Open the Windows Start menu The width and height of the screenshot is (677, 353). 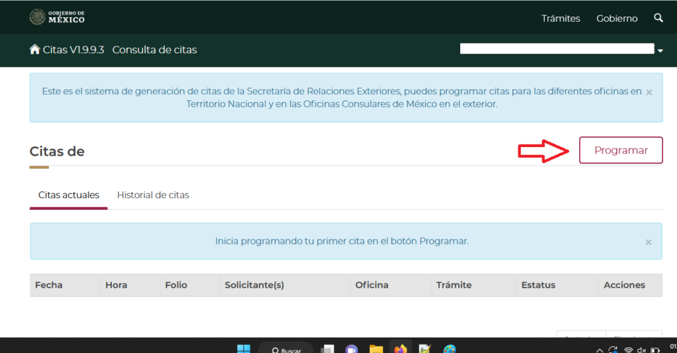point(243,348)
